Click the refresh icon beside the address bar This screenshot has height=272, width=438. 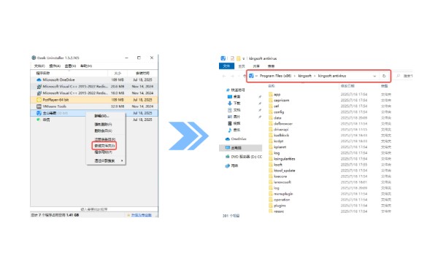pyautogui.click(x=384, y=76)
